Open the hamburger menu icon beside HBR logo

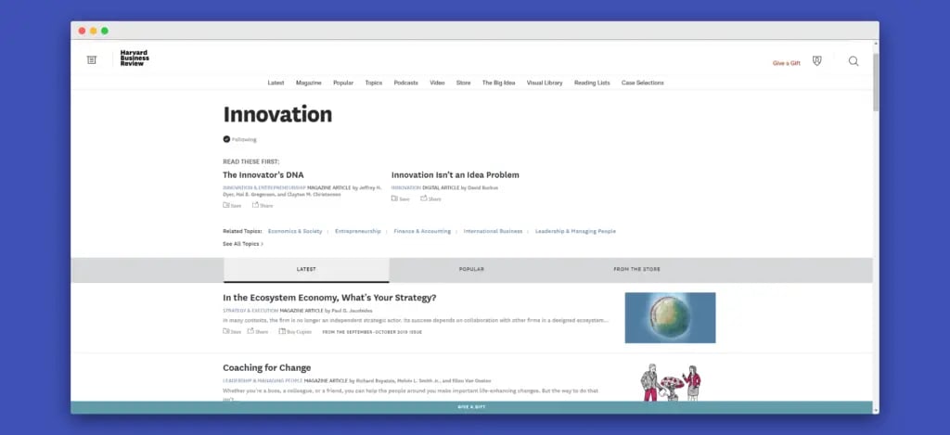91,60
